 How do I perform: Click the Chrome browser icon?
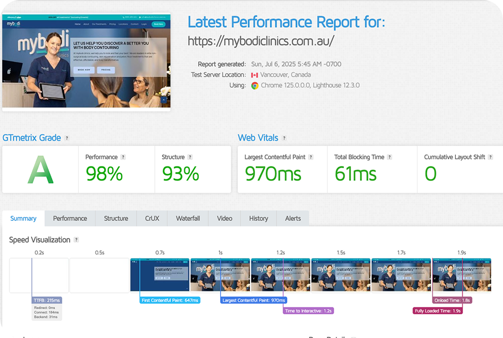tap(255, 85)
